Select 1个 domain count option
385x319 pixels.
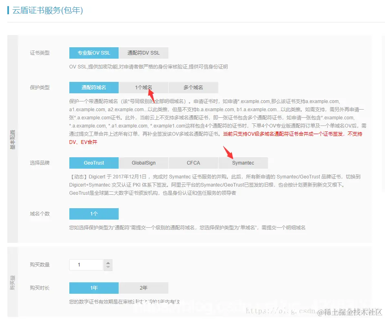[x=94, y=214]
